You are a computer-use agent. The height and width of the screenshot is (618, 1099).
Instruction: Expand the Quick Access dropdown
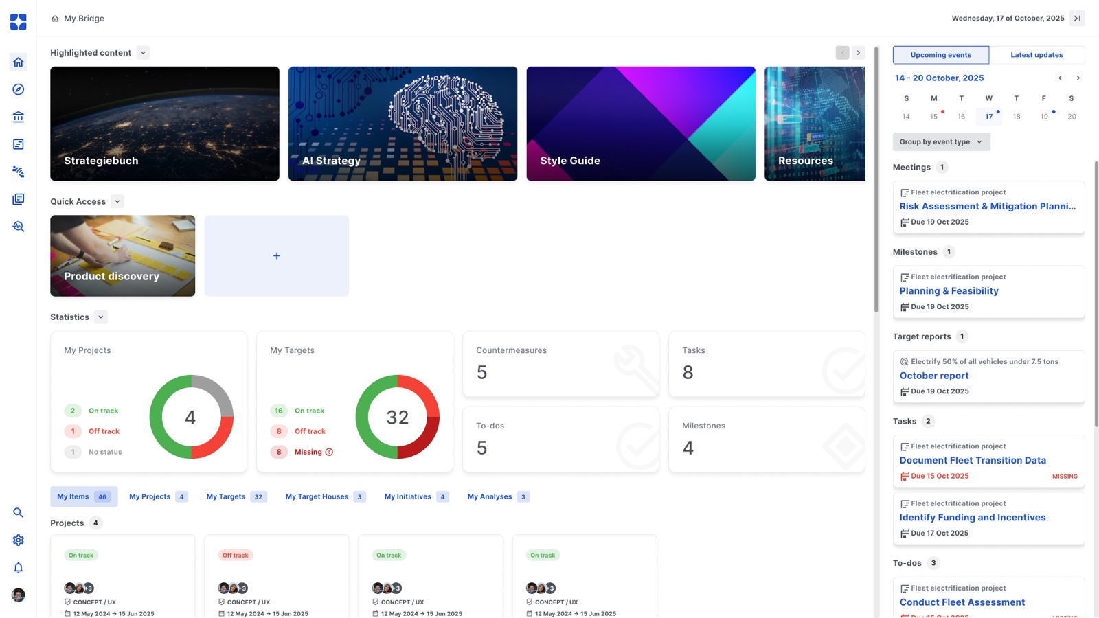pos(117,202)
